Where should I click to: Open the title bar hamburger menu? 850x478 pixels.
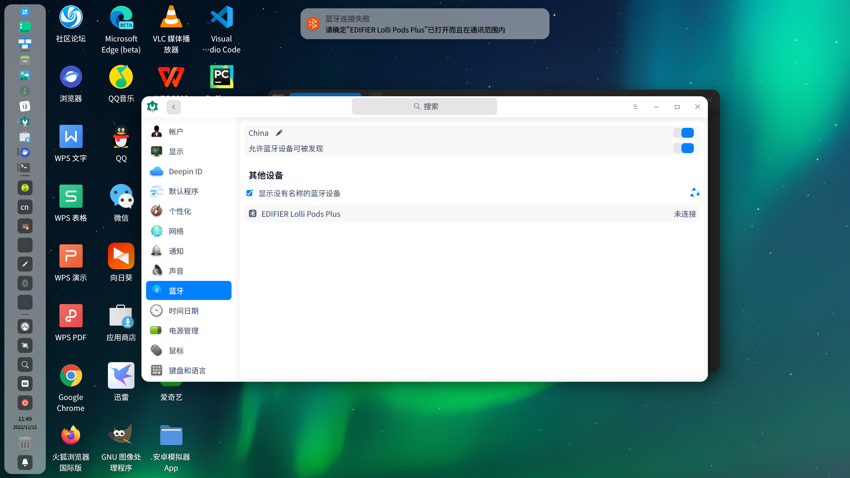636,107
